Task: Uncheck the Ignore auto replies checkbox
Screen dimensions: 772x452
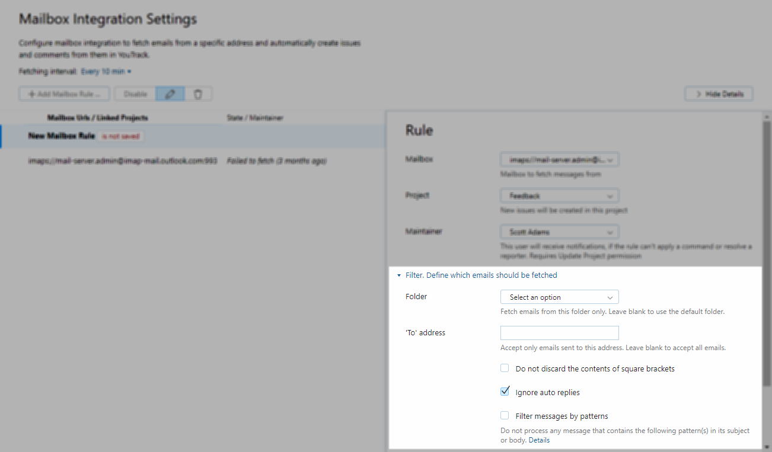Action: click(x=505, y=392)
